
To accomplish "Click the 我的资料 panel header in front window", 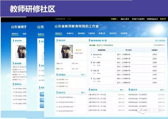I will (62, 41).
